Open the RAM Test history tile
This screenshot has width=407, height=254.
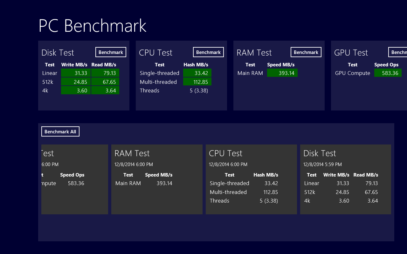(157, 179)
